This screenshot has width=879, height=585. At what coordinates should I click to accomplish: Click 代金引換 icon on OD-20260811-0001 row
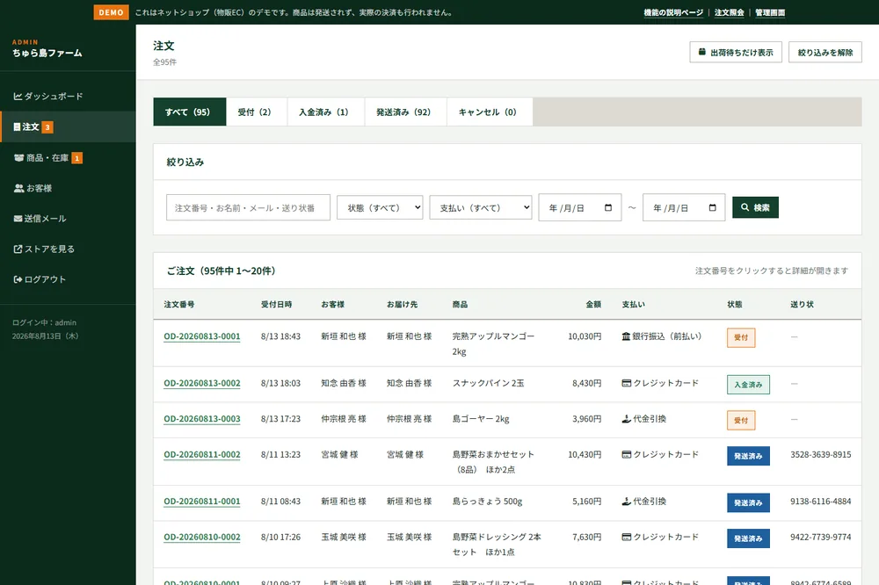[627, 502]
